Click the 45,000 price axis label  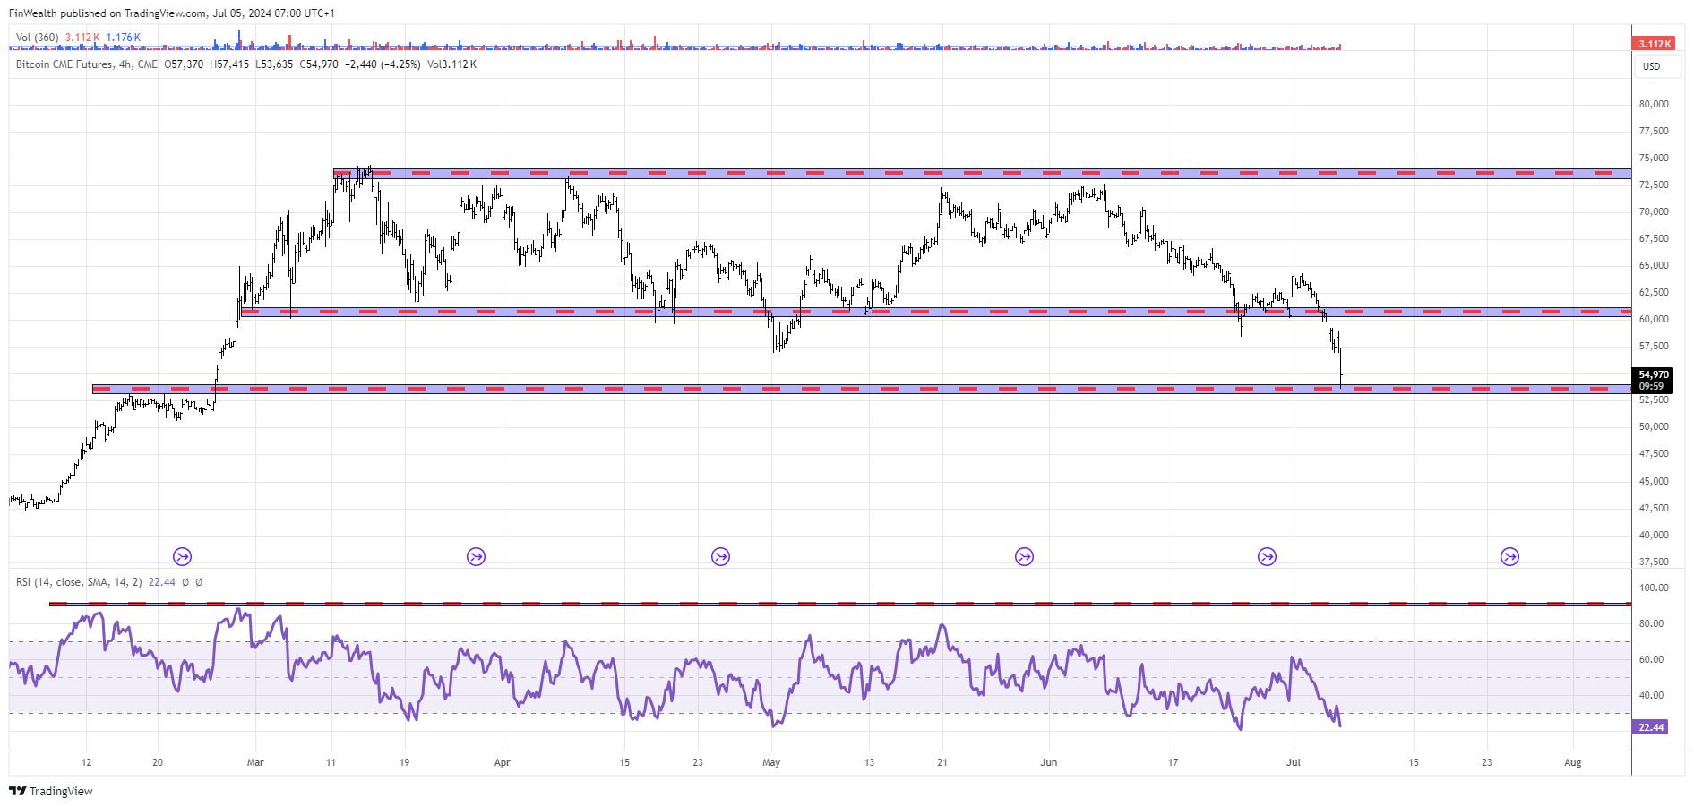tap(1654, 481)
